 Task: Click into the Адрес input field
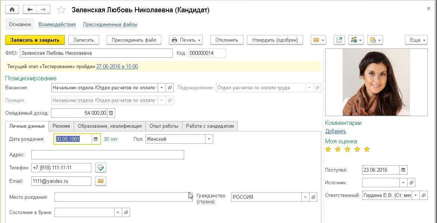coord(107,155)
